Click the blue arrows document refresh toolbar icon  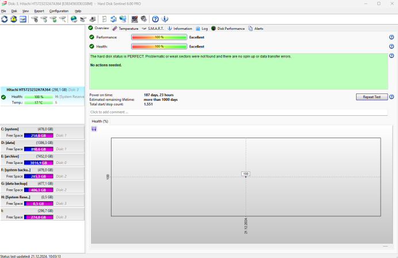[x=113, y=19]
